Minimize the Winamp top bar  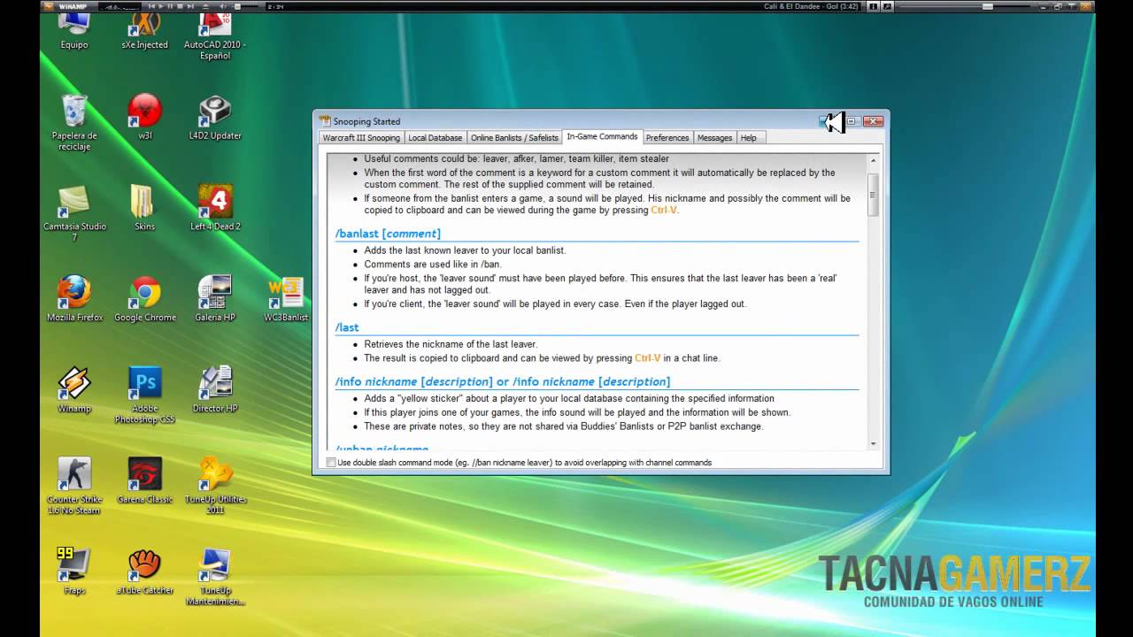1043,6
